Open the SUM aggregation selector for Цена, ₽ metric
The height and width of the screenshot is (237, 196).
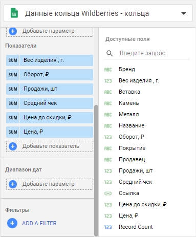(13, 132)
